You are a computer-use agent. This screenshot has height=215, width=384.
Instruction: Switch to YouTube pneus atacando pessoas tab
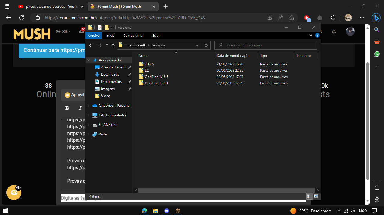pyautogui.click(x=50, y=7)
